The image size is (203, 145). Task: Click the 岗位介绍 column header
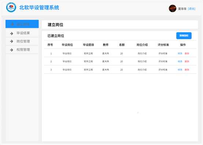coord(142,45)
